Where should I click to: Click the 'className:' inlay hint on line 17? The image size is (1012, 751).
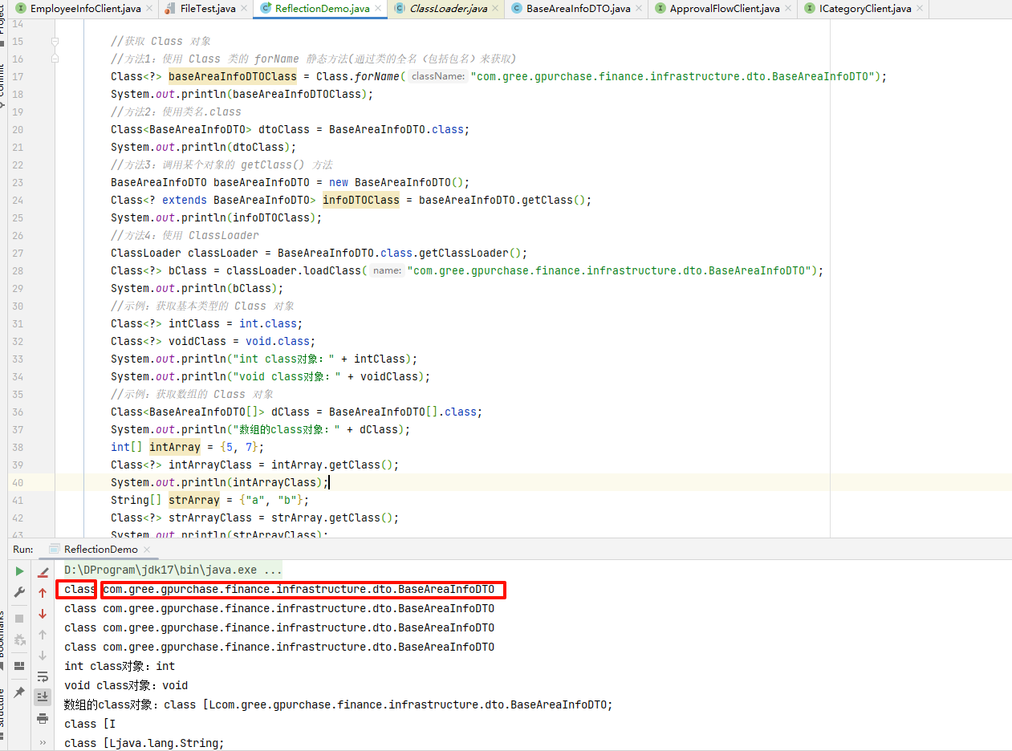[437, 76]
